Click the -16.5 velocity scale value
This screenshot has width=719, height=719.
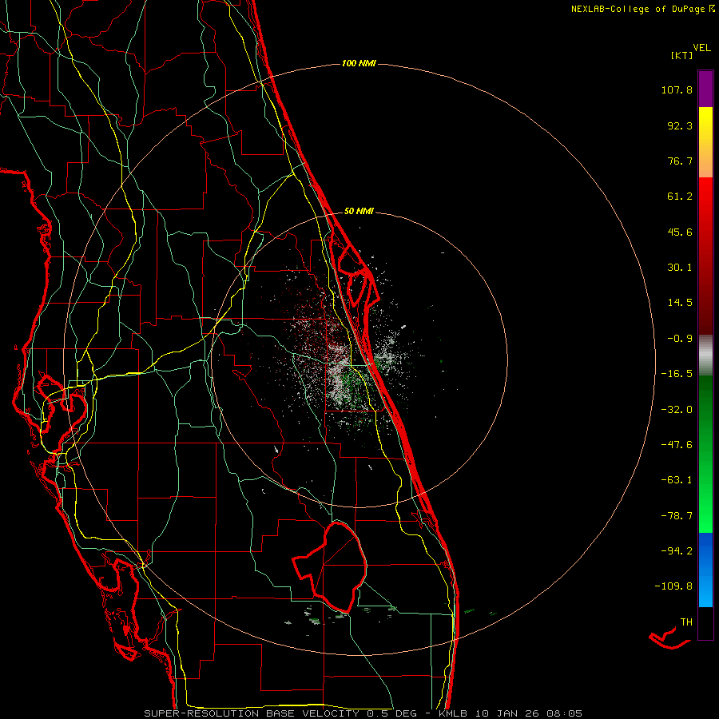pos(677,374)
